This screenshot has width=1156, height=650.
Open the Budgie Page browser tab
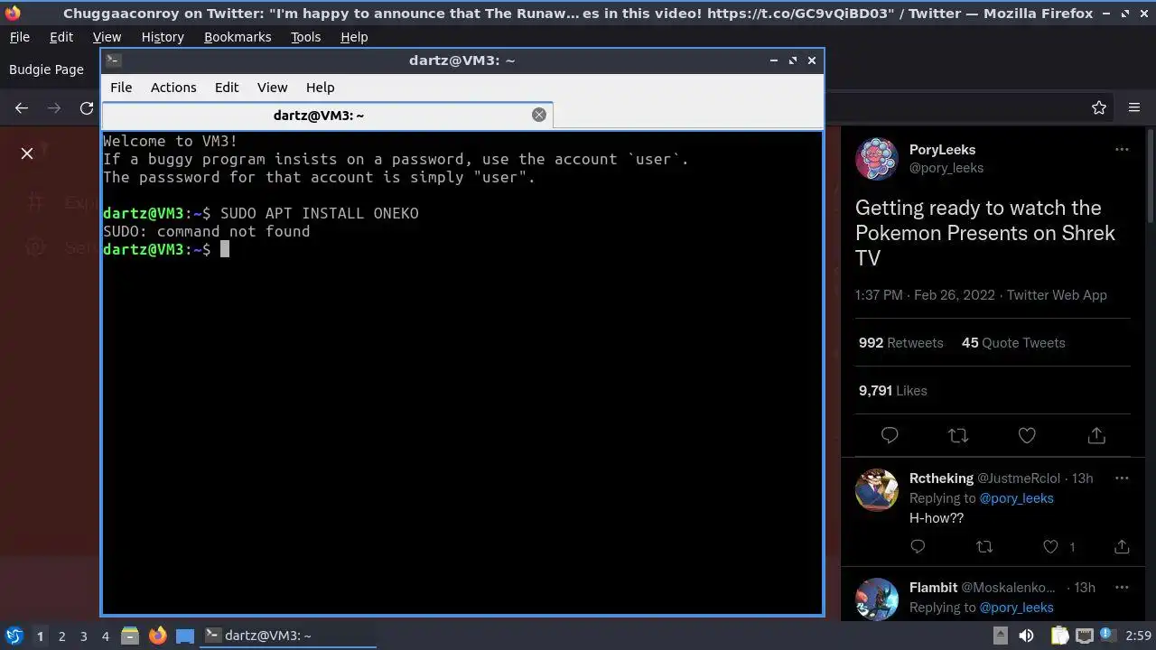pyautogui.click(x=46, y=70)
